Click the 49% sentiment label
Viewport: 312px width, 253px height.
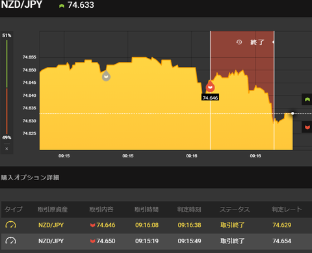coord(6,137)
